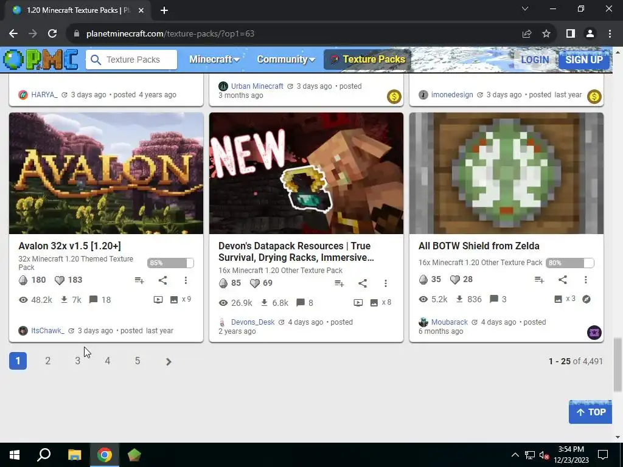This screenshot has width=623, height=467.
Task: Open the Minecraft dropdown menu
Action: click(214, 60)
